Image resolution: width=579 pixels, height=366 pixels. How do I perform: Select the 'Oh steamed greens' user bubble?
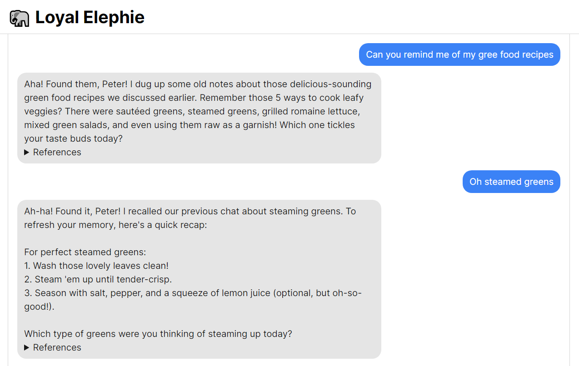[x=511, y=182]
